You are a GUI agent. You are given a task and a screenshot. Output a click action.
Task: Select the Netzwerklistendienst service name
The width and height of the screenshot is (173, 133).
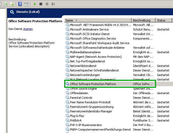coord(83,66)
